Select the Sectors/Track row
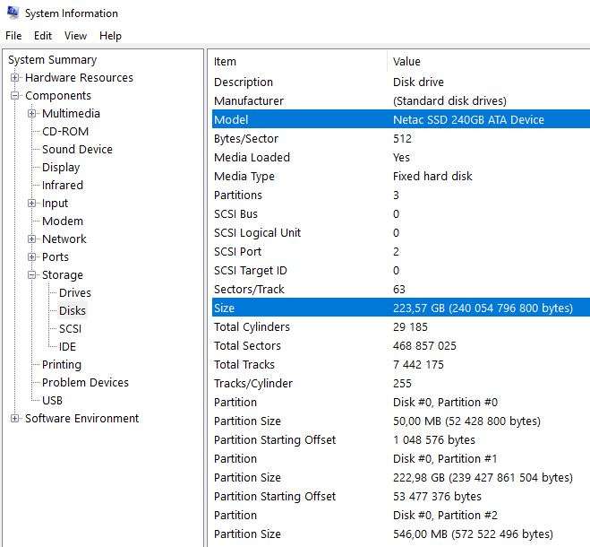This screenshot has width=590, height=547. point(401,290)
